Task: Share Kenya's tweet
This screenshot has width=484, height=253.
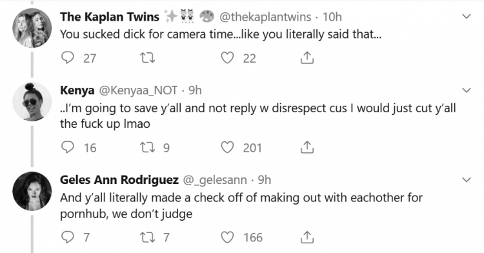Action: 307,148
